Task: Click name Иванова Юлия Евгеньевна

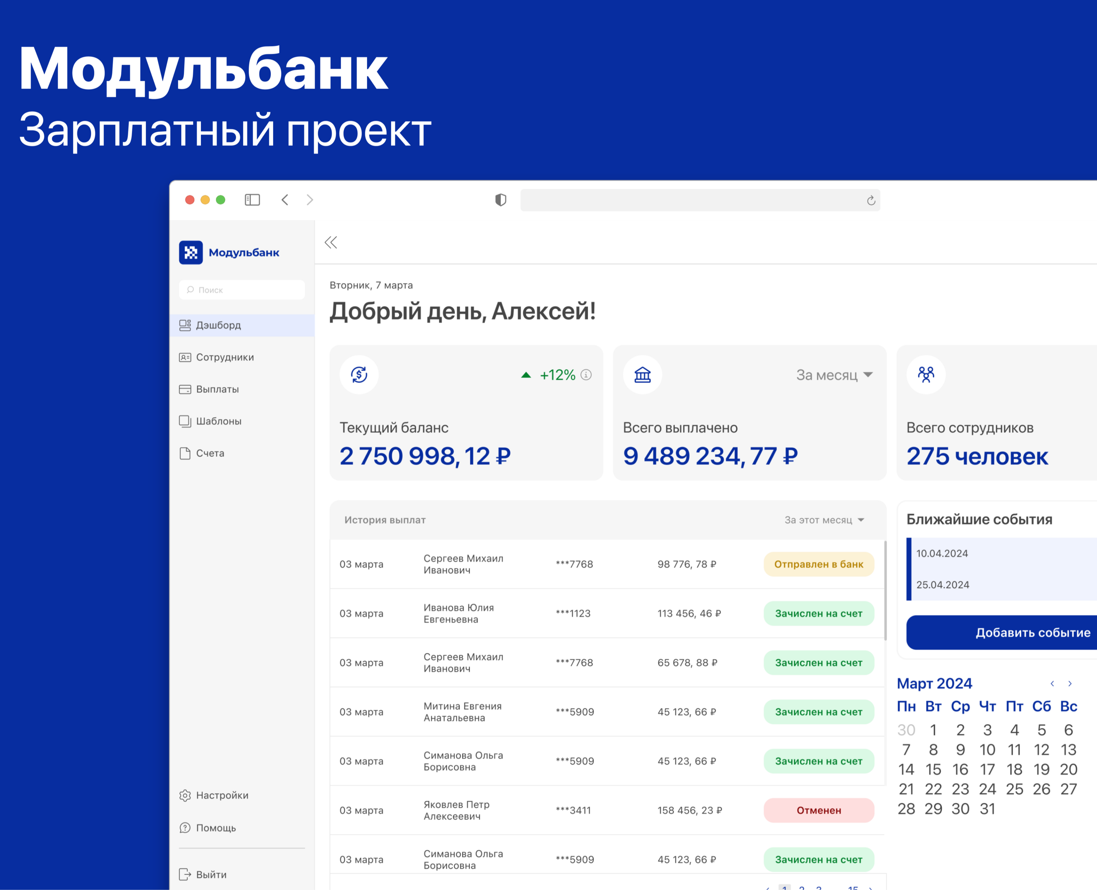Action: point(459,613)
